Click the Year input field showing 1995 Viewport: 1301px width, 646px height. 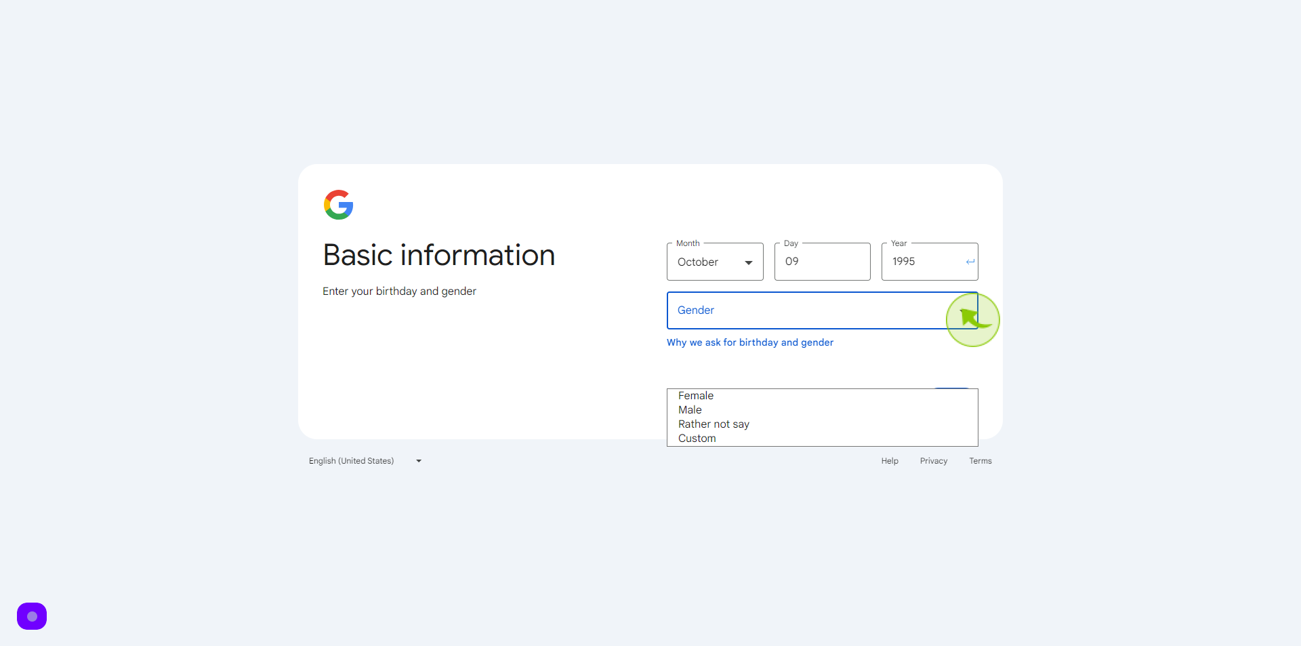930,262
